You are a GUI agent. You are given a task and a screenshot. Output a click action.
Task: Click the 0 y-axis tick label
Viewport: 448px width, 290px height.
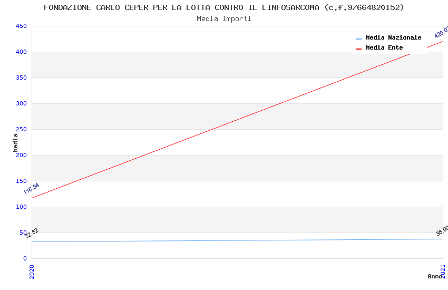tap(25, 258)
